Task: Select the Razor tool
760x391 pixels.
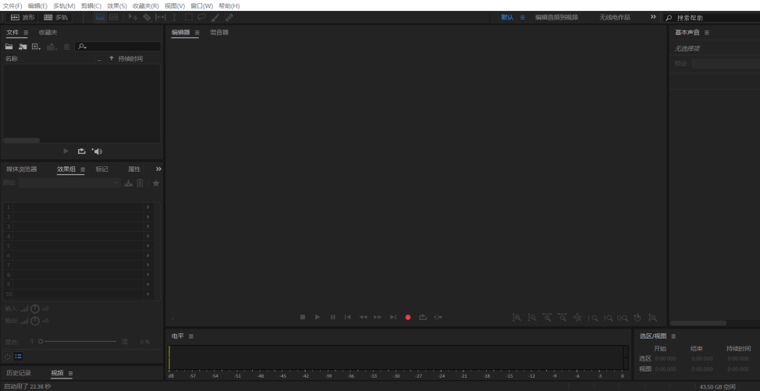Action: coord(147,17)
